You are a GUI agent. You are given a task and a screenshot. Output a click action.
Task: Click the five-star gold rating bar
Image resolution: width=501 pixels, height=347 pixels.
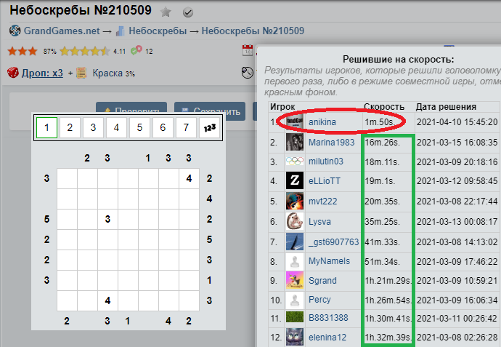[x=84, y=52]
